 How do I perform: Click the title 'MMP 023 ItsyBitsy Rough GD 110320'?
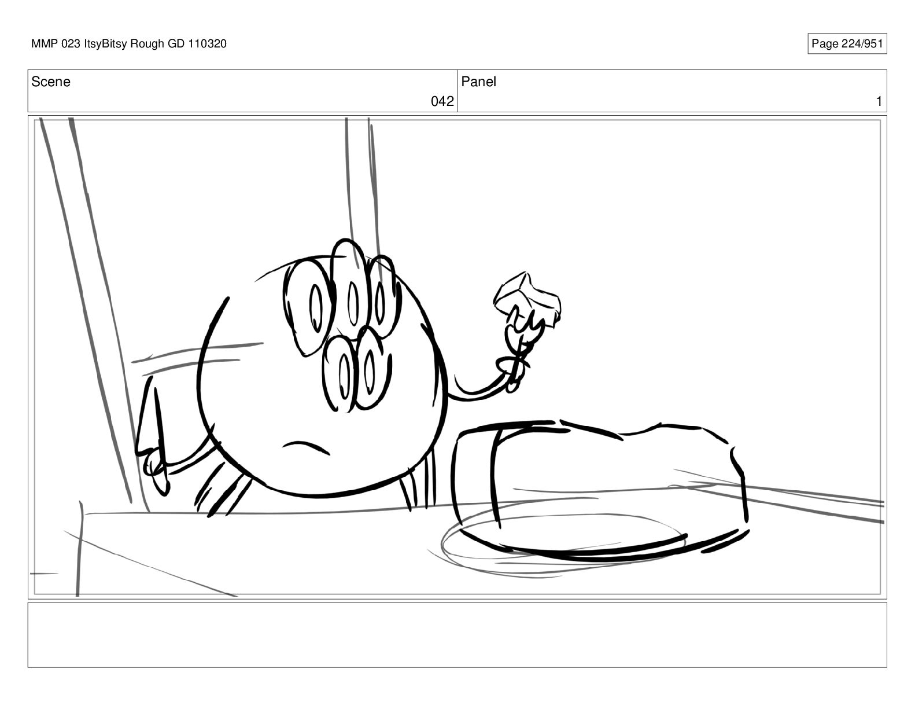pos(129,44)
